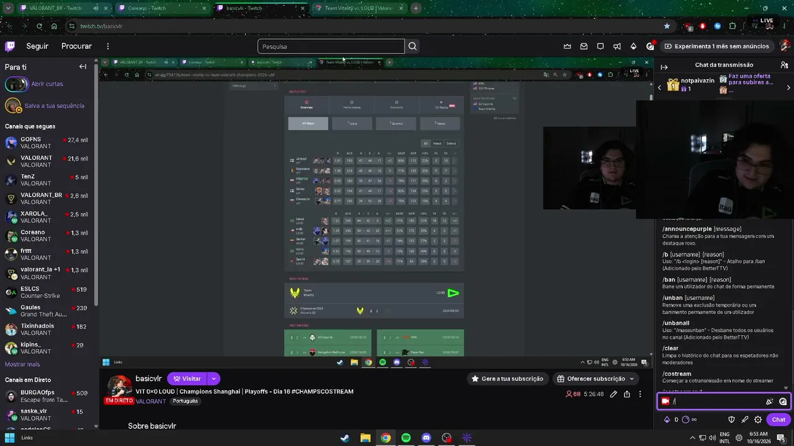Show next chat leaderboard with right chevron
This screenshot has height=446, width=794.
[x=788, y=88]
